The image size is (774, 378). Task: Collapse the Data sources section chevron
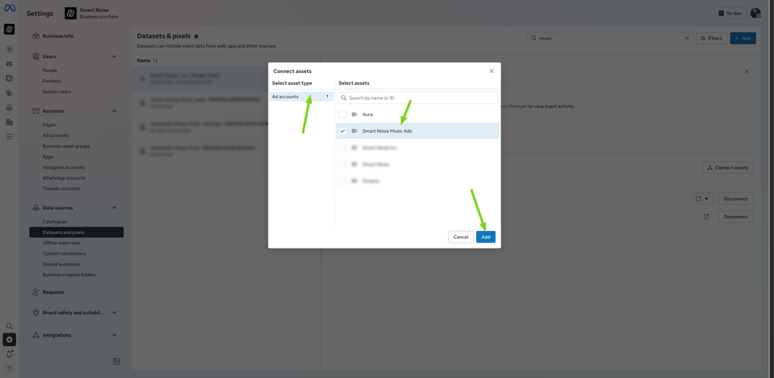(x=114, y=207)
